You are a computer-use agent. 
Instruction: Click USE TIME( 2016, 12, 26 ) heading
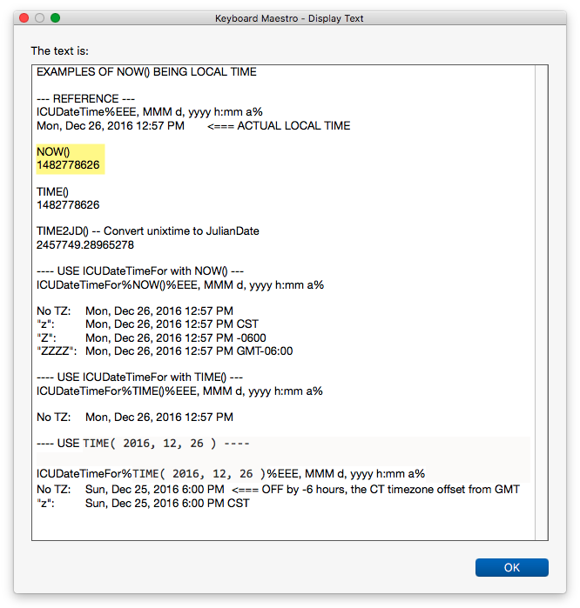click(x=143, y=444)
